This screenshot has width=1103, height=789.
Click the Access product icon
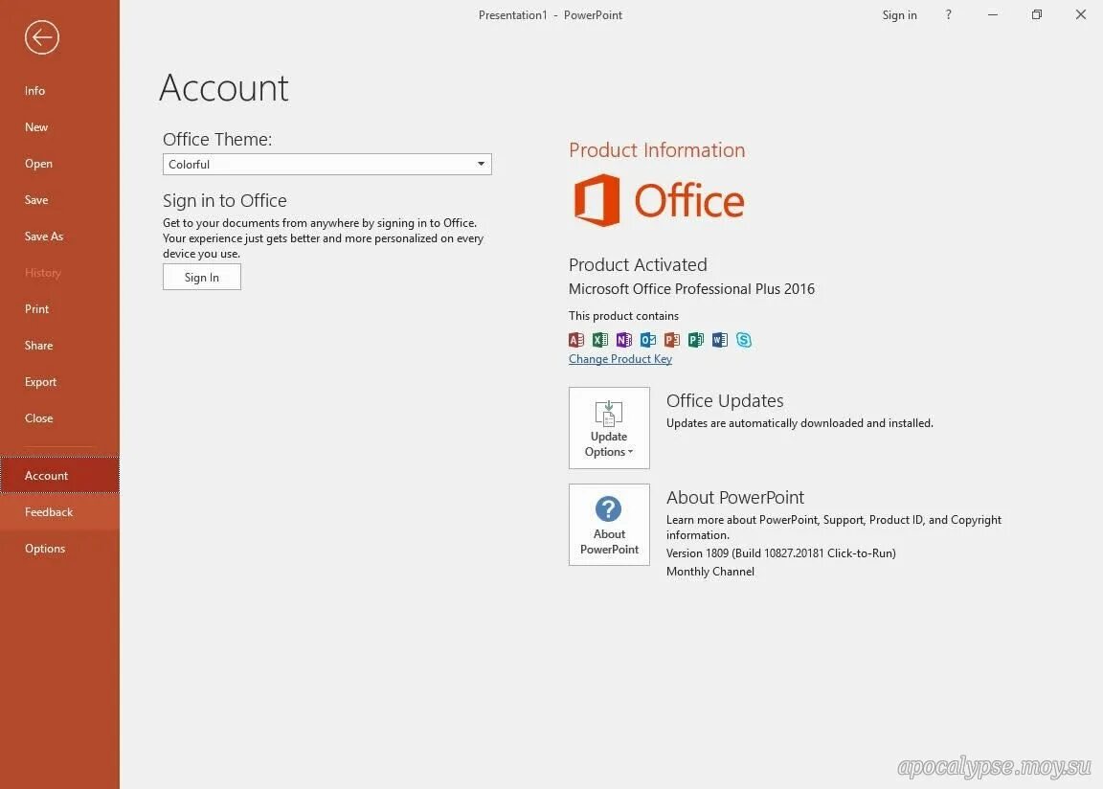[576, 340]
